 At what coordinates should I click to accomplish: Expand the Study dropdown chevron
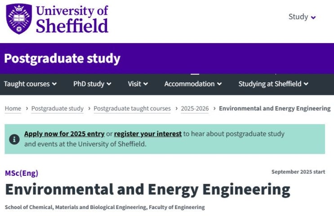tap(313, 18)
